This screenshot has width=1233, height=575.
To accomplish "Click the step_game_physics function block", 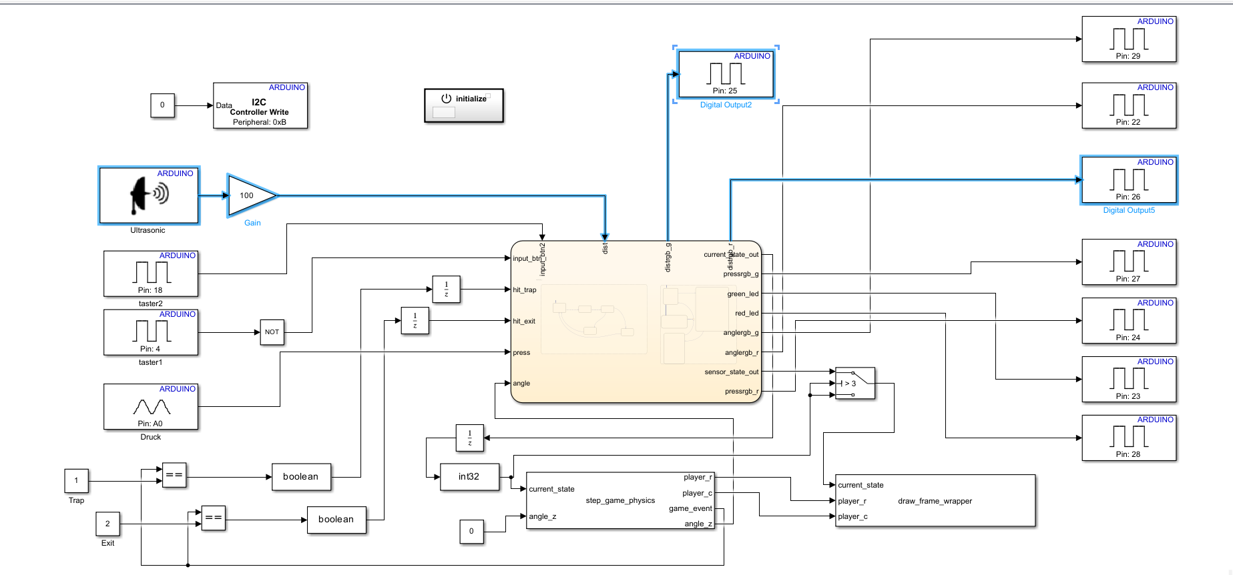I will coord(620,500).
